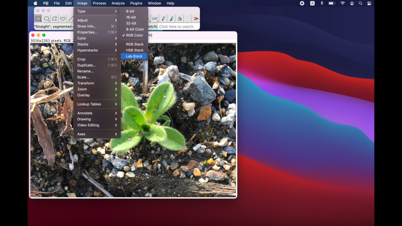Select Crop in the Image menu

click(97, 59)
